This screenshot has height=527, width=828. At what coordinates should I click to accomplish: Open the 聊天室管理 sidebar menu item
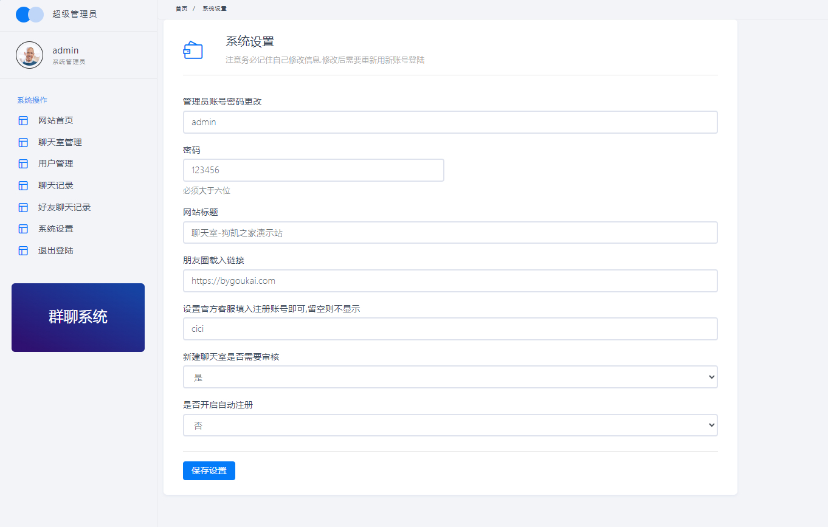pos(60,142)
